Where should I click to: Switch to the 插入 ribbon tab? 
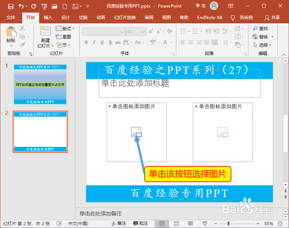[x=48, y=18]
